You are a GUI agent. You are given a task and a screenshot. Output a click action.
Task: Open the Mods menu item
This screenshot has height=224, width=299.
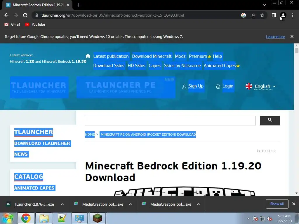click(180, 56)
